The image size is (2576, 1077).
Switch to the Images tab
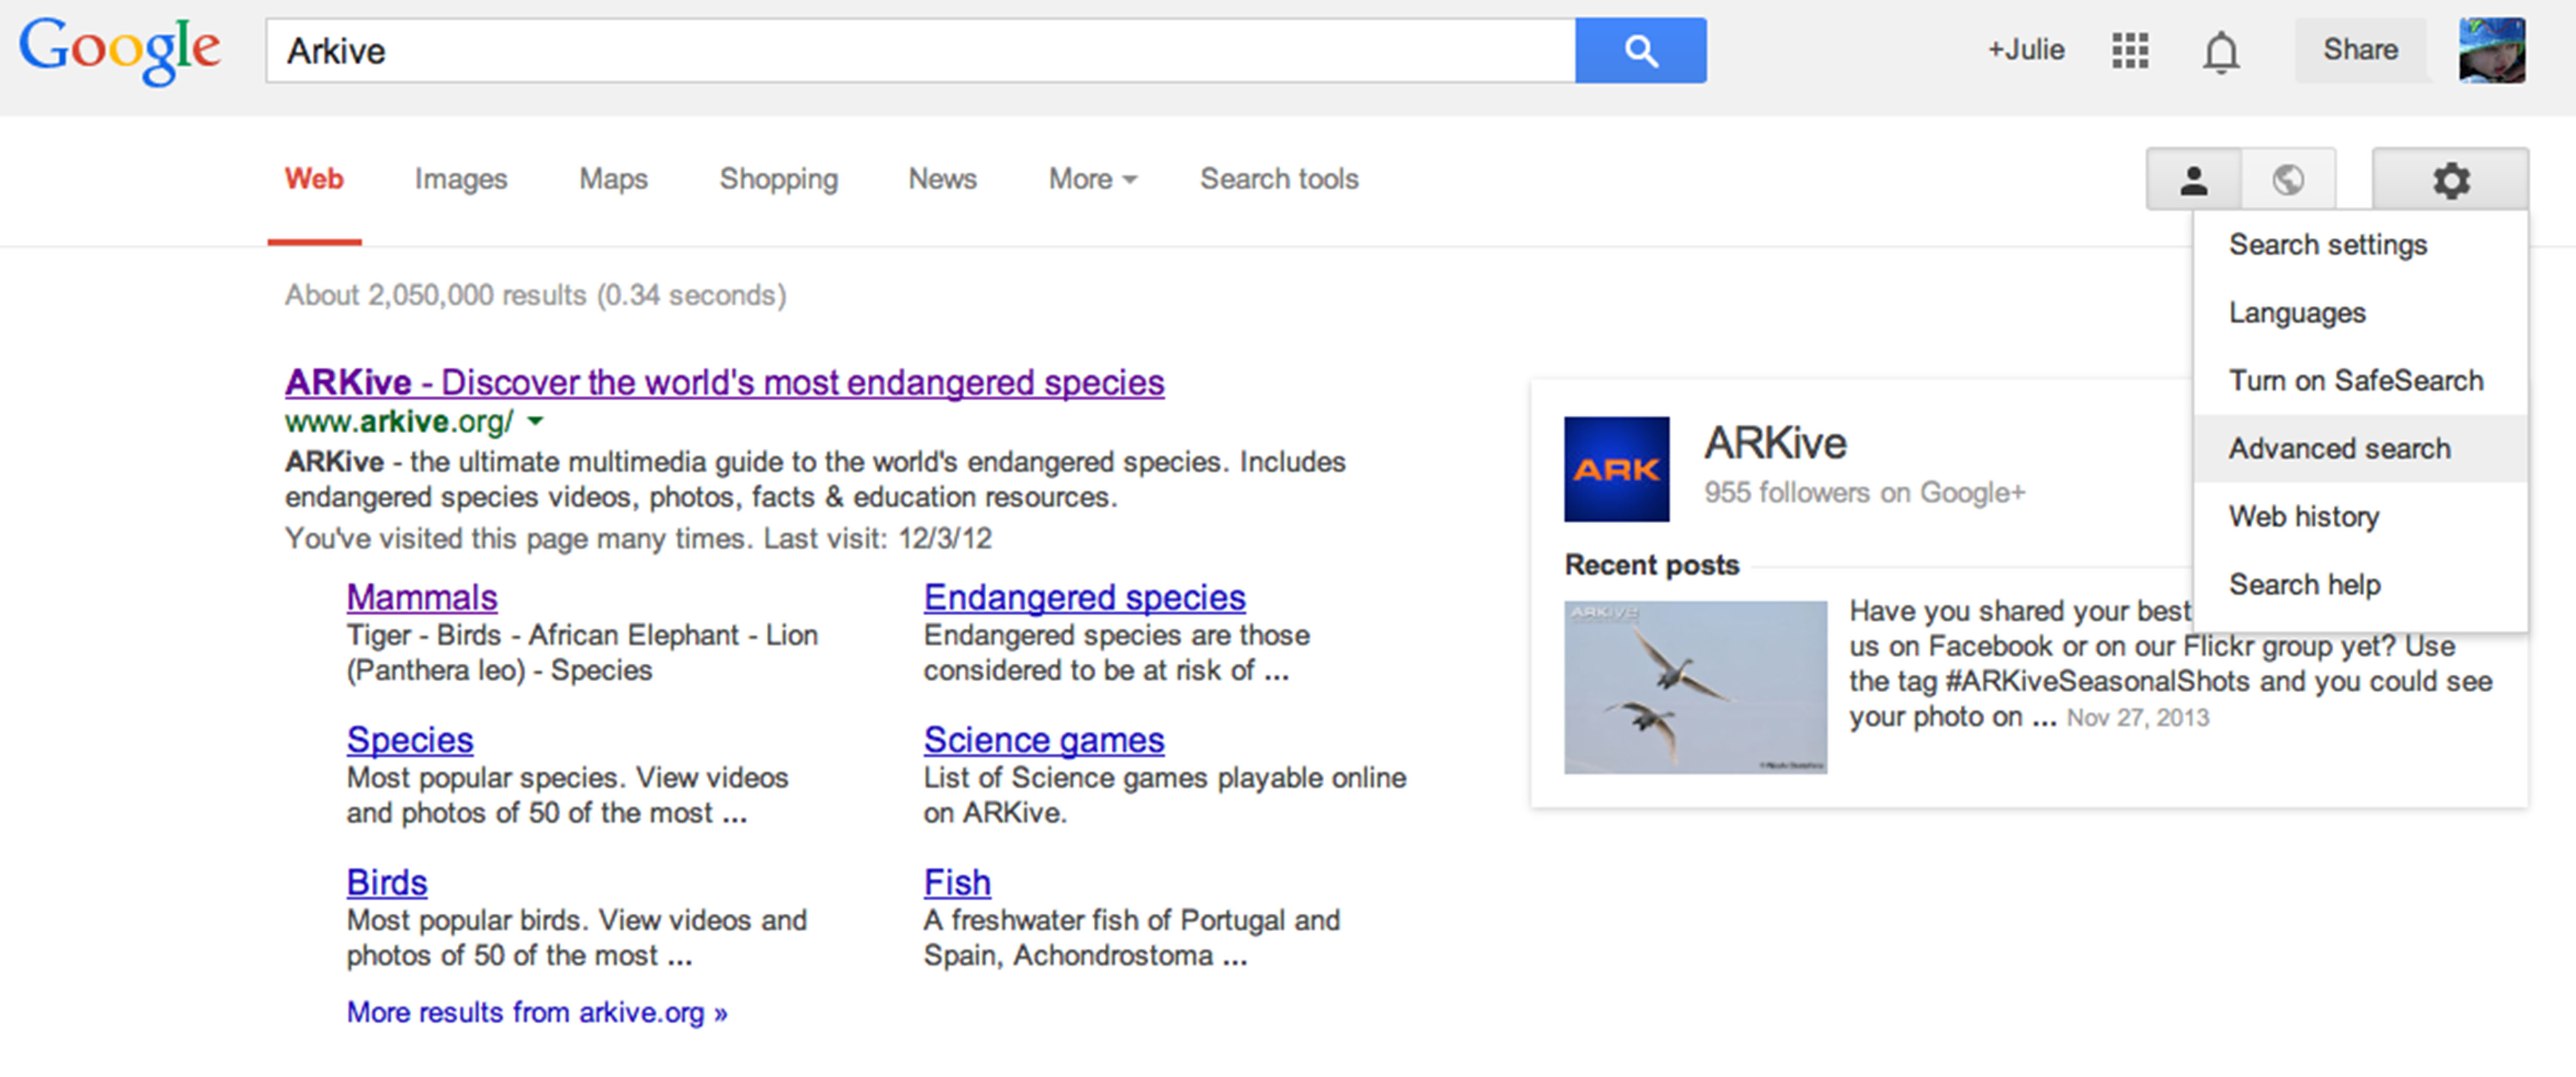(x=461, y=179)
